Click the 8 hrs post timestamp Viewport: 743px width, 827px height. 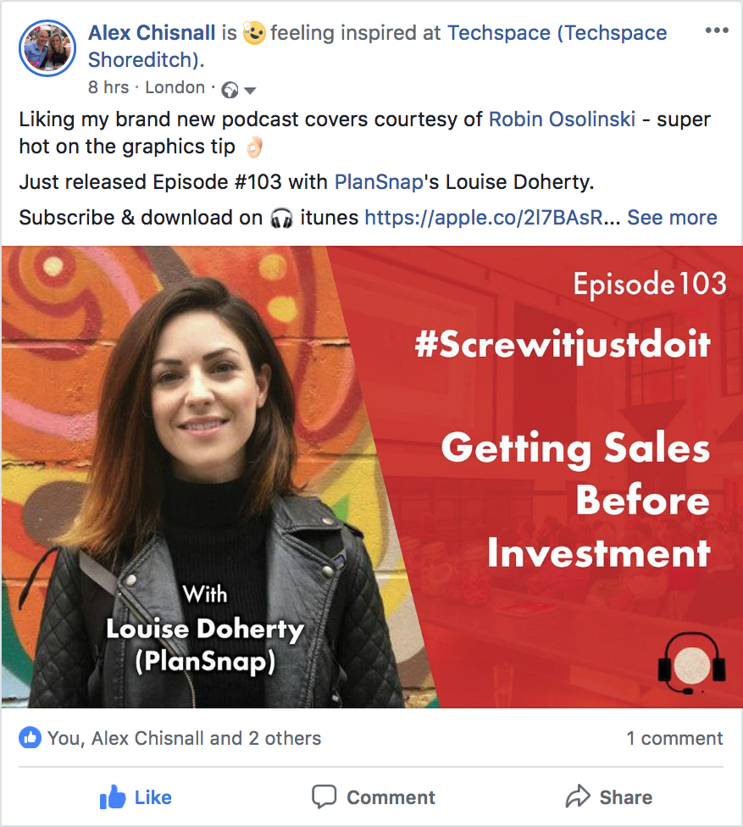tap(108, 87)
